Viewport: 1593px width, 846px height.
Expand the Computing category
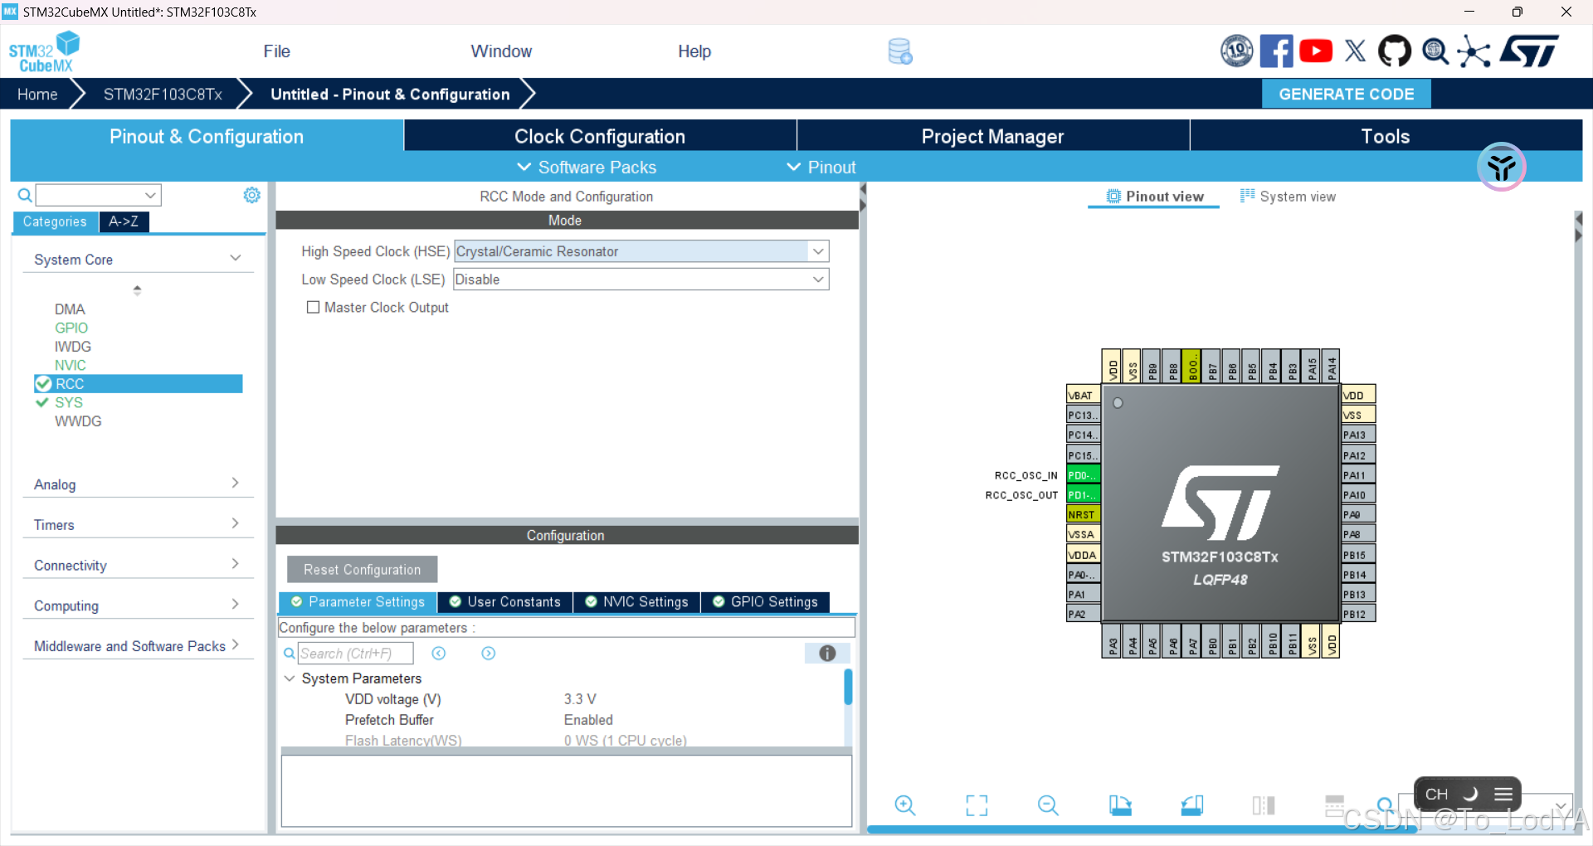click(236, 605)
